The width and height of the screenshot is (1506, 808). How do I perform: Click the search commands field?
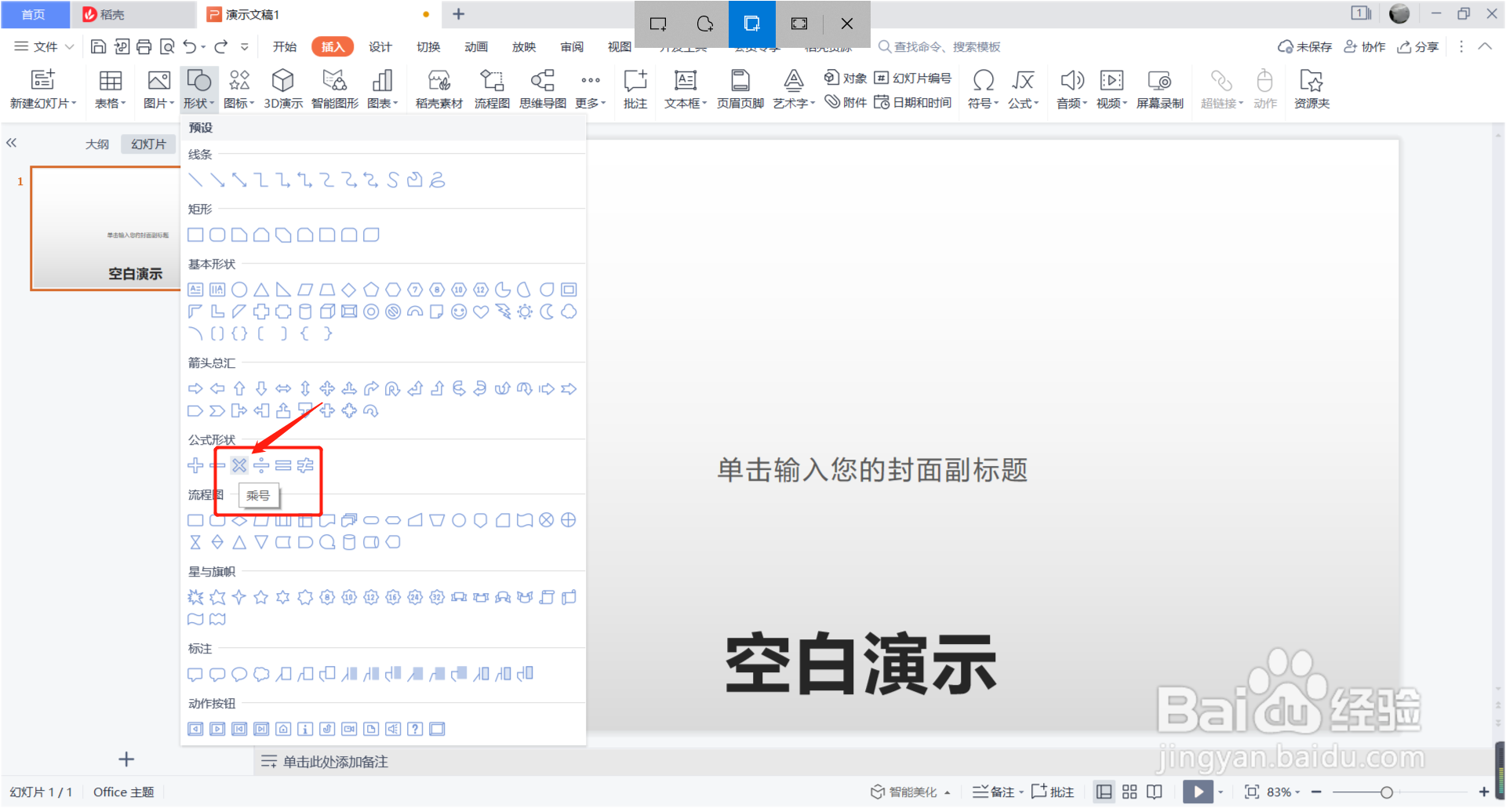(x=939, y=46)
